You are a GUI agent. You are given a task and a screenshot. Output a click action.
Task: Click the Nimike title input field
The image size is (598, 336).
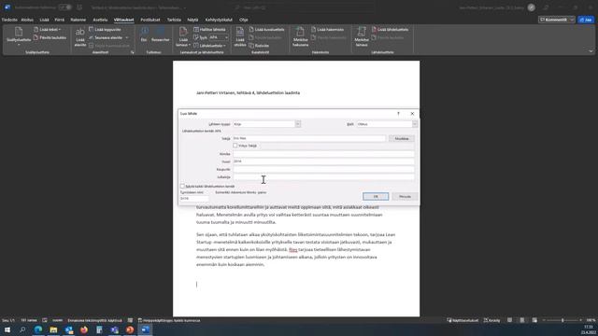coord(323,154)
